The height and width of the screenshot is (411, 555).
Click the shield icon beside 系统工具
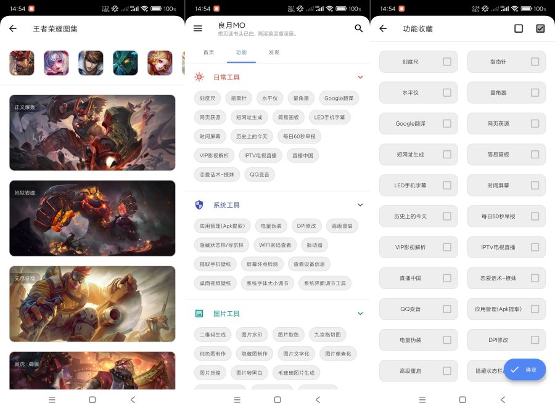(x=200, y=205)
